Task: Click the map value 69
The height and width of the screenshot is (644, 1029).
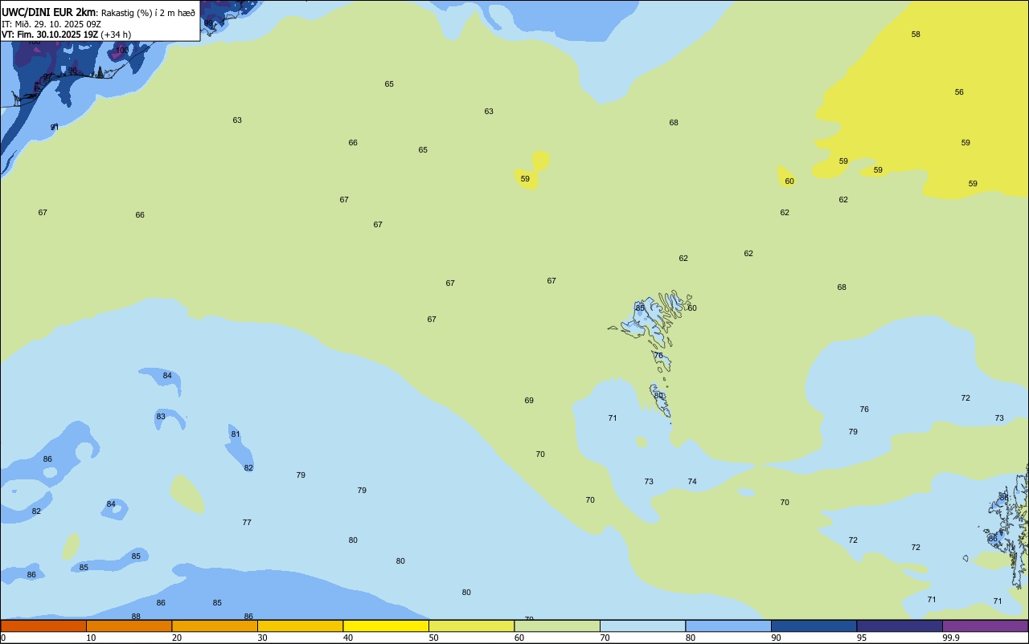Action: coord(529,400)
